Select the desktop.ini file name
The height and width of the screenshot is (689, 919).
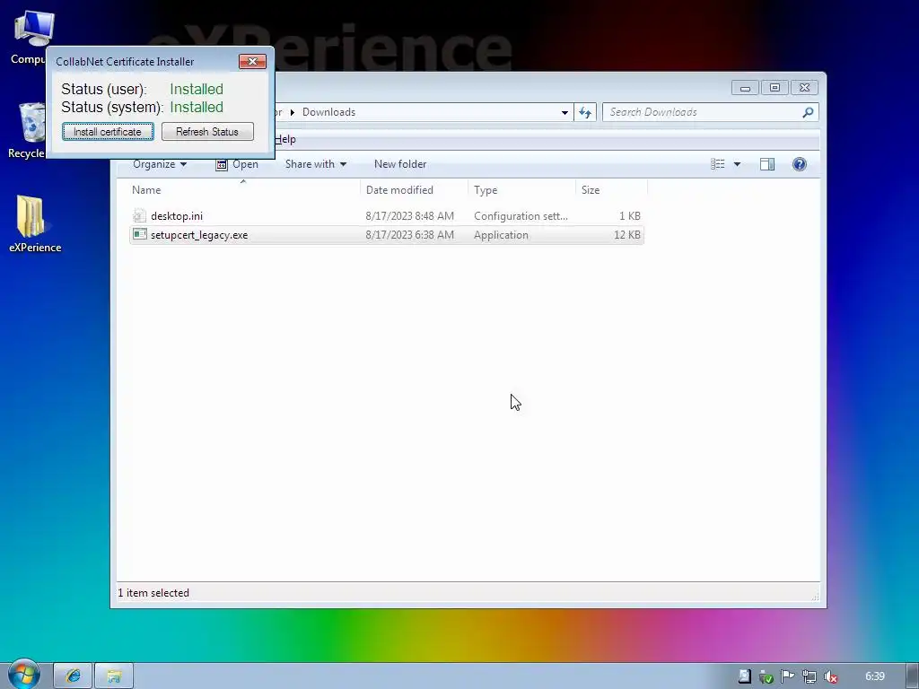tap(177, 215)
